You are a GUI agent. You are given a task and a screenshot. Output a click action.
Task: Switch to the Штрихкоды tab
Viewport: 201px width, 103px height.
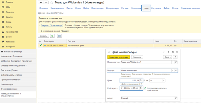(x=136, y=8)
